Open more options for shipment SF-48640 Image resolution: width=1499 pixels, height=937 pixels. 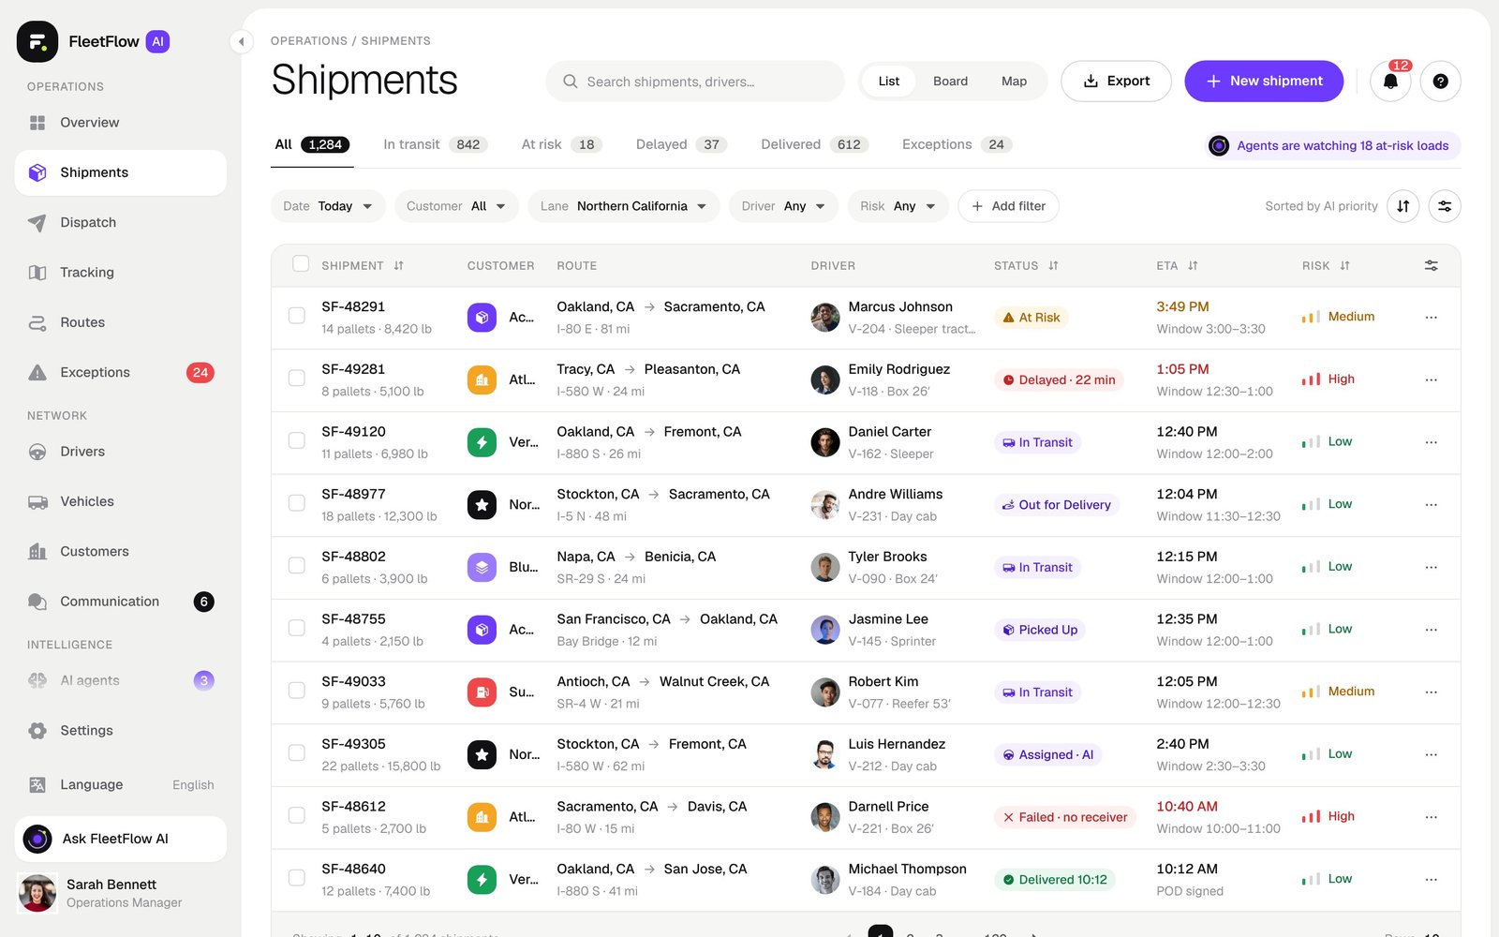[1432, 880]
